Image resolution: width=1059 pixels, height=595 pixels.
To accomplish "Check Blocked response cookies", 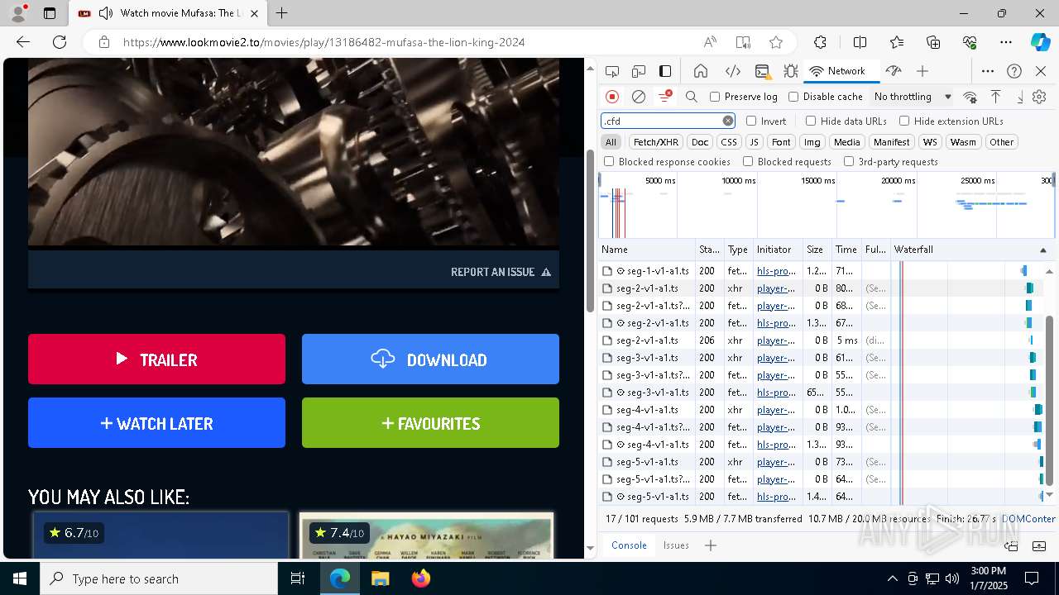I will 609,162.
